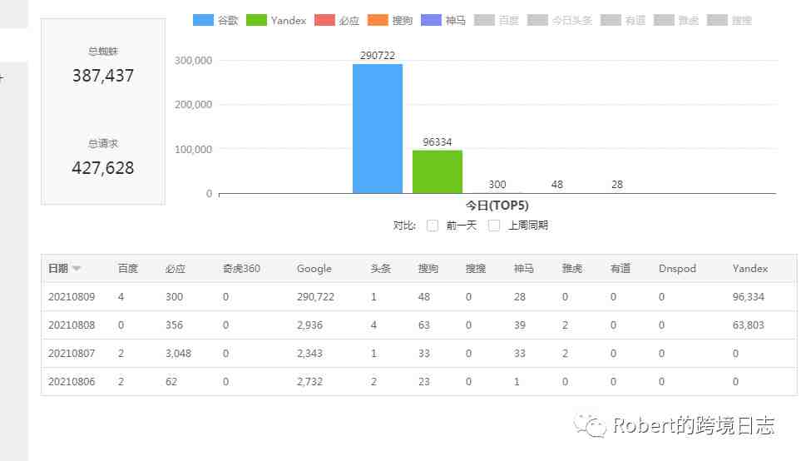The image size is (801, 461).
Task: Enable the greyed 百度 legend series
Action: click(496, 21)
